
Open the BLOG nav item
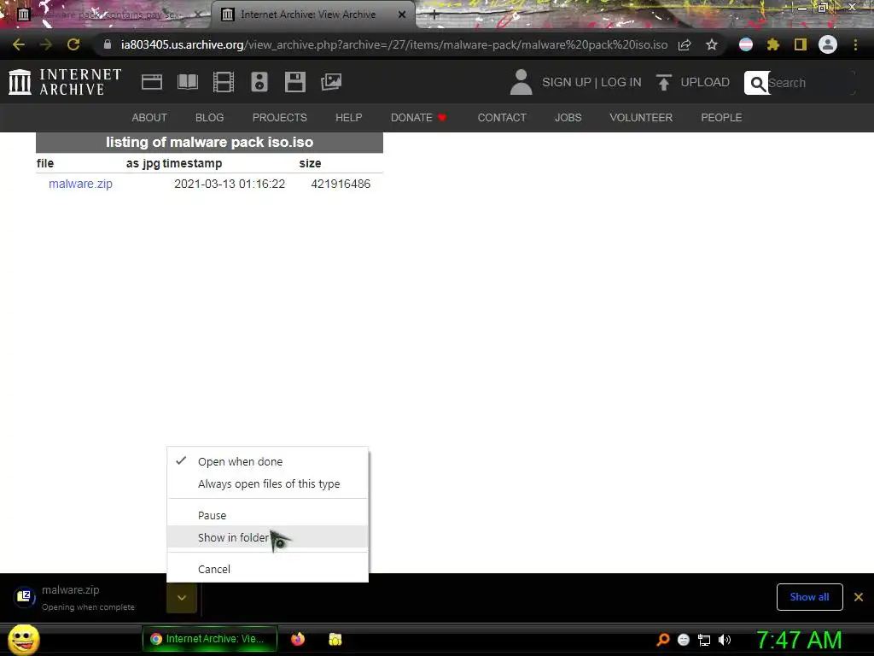210,118
